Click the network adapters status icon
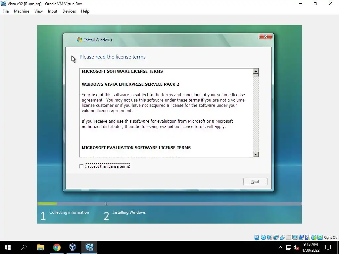Screen dimensions: 339x254 coord(276,237)
